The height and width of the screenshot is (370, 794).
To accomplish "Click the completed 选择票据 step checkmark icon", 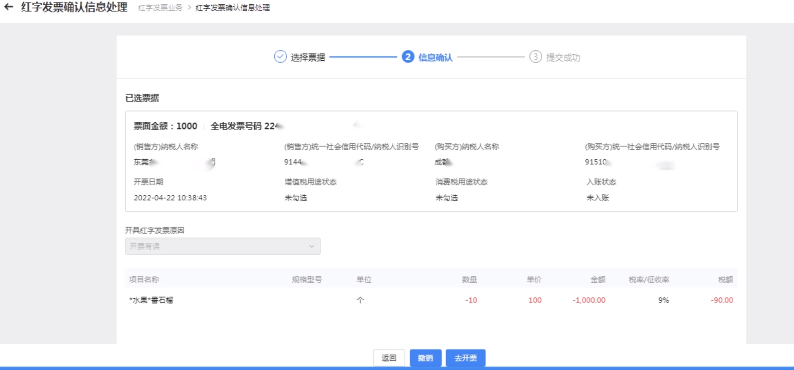I will [280, 57].
